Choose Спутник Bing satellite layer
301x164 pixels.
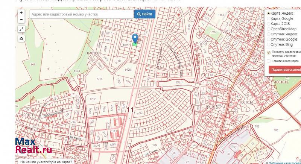tap(269, 44)
